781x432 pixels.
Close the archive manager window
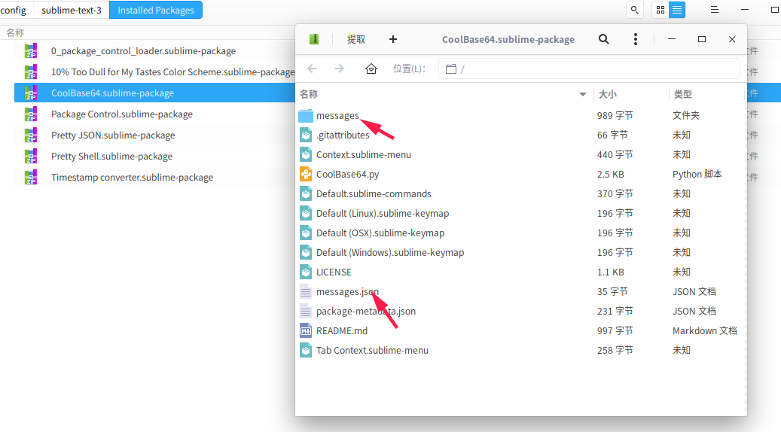(x=732, y=39)
